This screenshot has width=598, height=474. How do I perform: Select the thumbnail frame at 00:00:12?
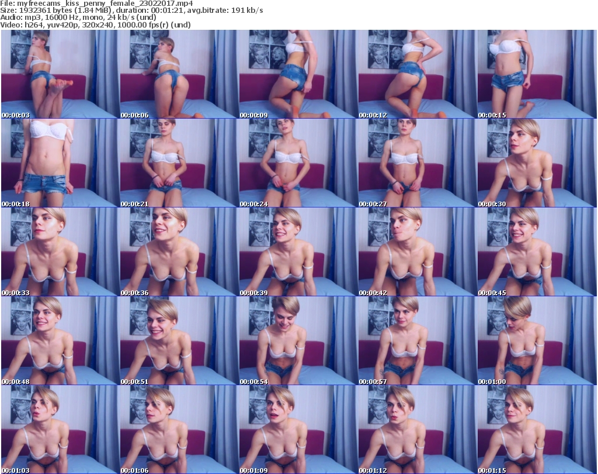[417, 74]
